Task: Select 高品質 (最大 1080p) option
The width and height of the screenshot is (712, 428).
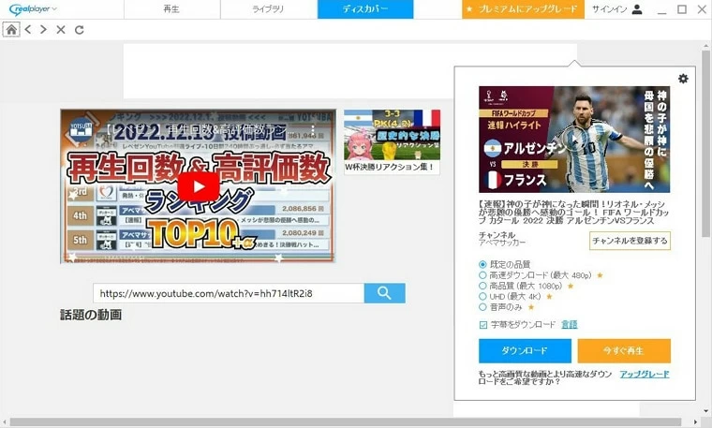Action: click(x=482, y=286)
